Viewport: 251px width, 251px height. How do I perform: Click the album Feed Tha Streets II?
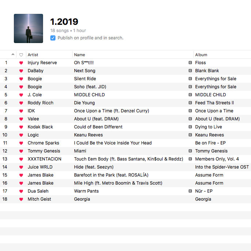click(x=215, y=103)
